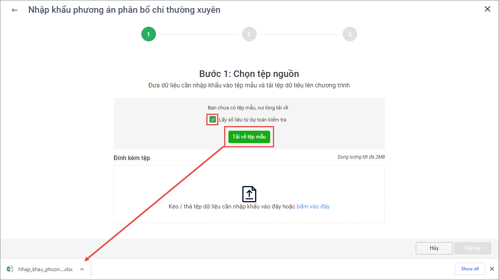Dismiss the download bar with its X

coord(492,269)
